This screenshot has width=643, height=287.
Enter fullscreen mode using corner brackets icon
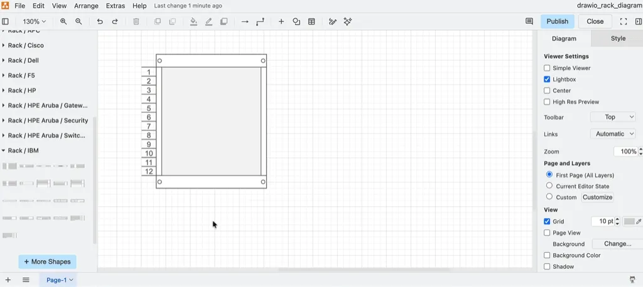pyautogui.click(x=624, y=21)
